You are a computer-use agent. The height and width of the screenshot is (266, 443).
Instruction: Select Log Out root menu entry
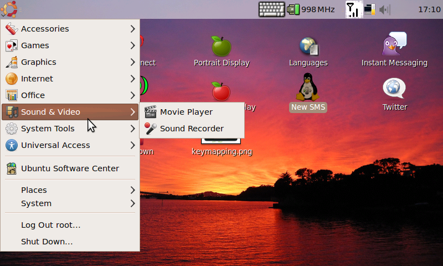(x=51, y=225)
